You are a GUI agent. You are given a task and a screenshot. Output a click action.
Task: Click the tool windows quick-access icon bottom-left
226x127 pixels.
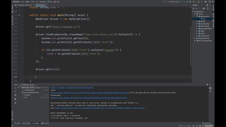pyautogui.click(x=13, y=126)
